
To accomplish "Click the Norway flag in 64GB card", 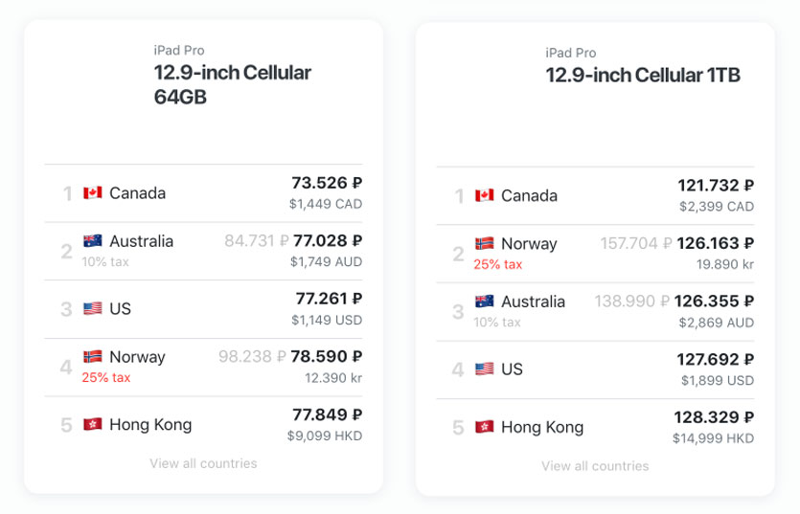I will click(x=92, y=357).
